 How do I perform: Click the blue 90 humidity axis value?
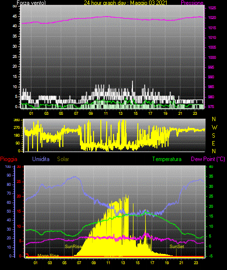9,176
